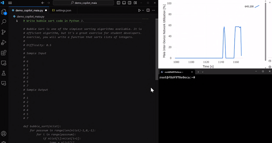Open the Testing flask icon view
Image resolution: width=272 pixels, height=143 pixels.
[x=4, y=73]
